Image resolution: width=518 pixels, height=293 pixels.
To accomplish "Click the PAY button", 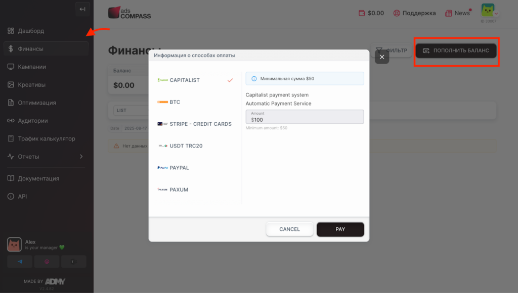I will (x=340, y=229).
